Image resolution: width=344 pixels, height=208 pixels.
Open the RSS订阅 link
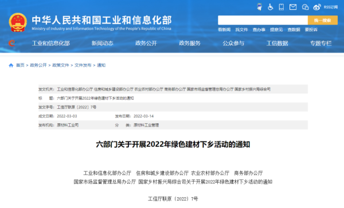(331, 7)
